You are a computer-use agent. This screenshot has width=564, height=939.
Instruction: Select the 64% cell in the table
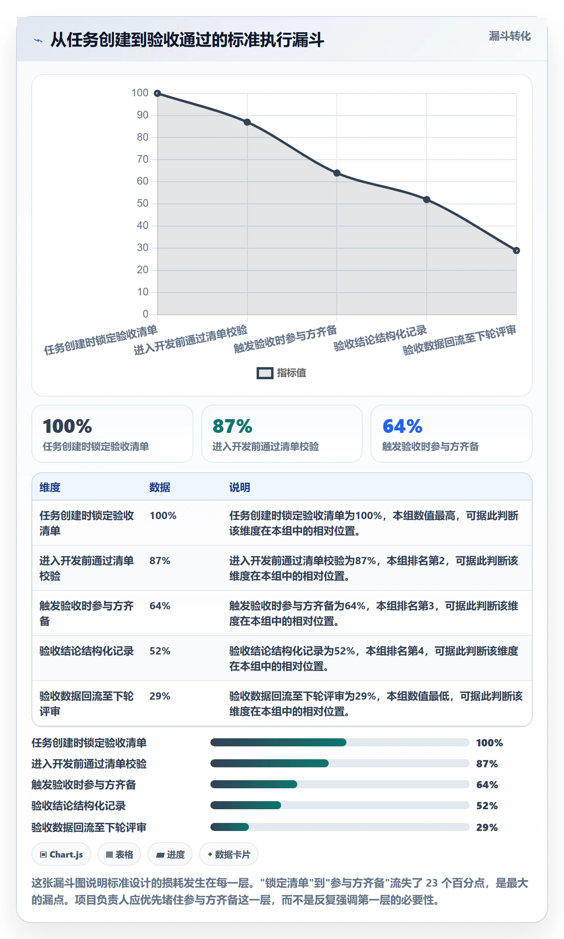coord(160,606)
